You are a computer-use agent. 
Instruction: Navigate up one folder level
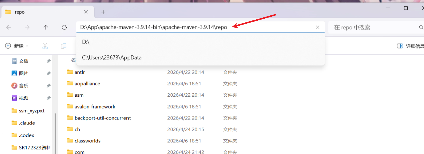coord(46,27)
